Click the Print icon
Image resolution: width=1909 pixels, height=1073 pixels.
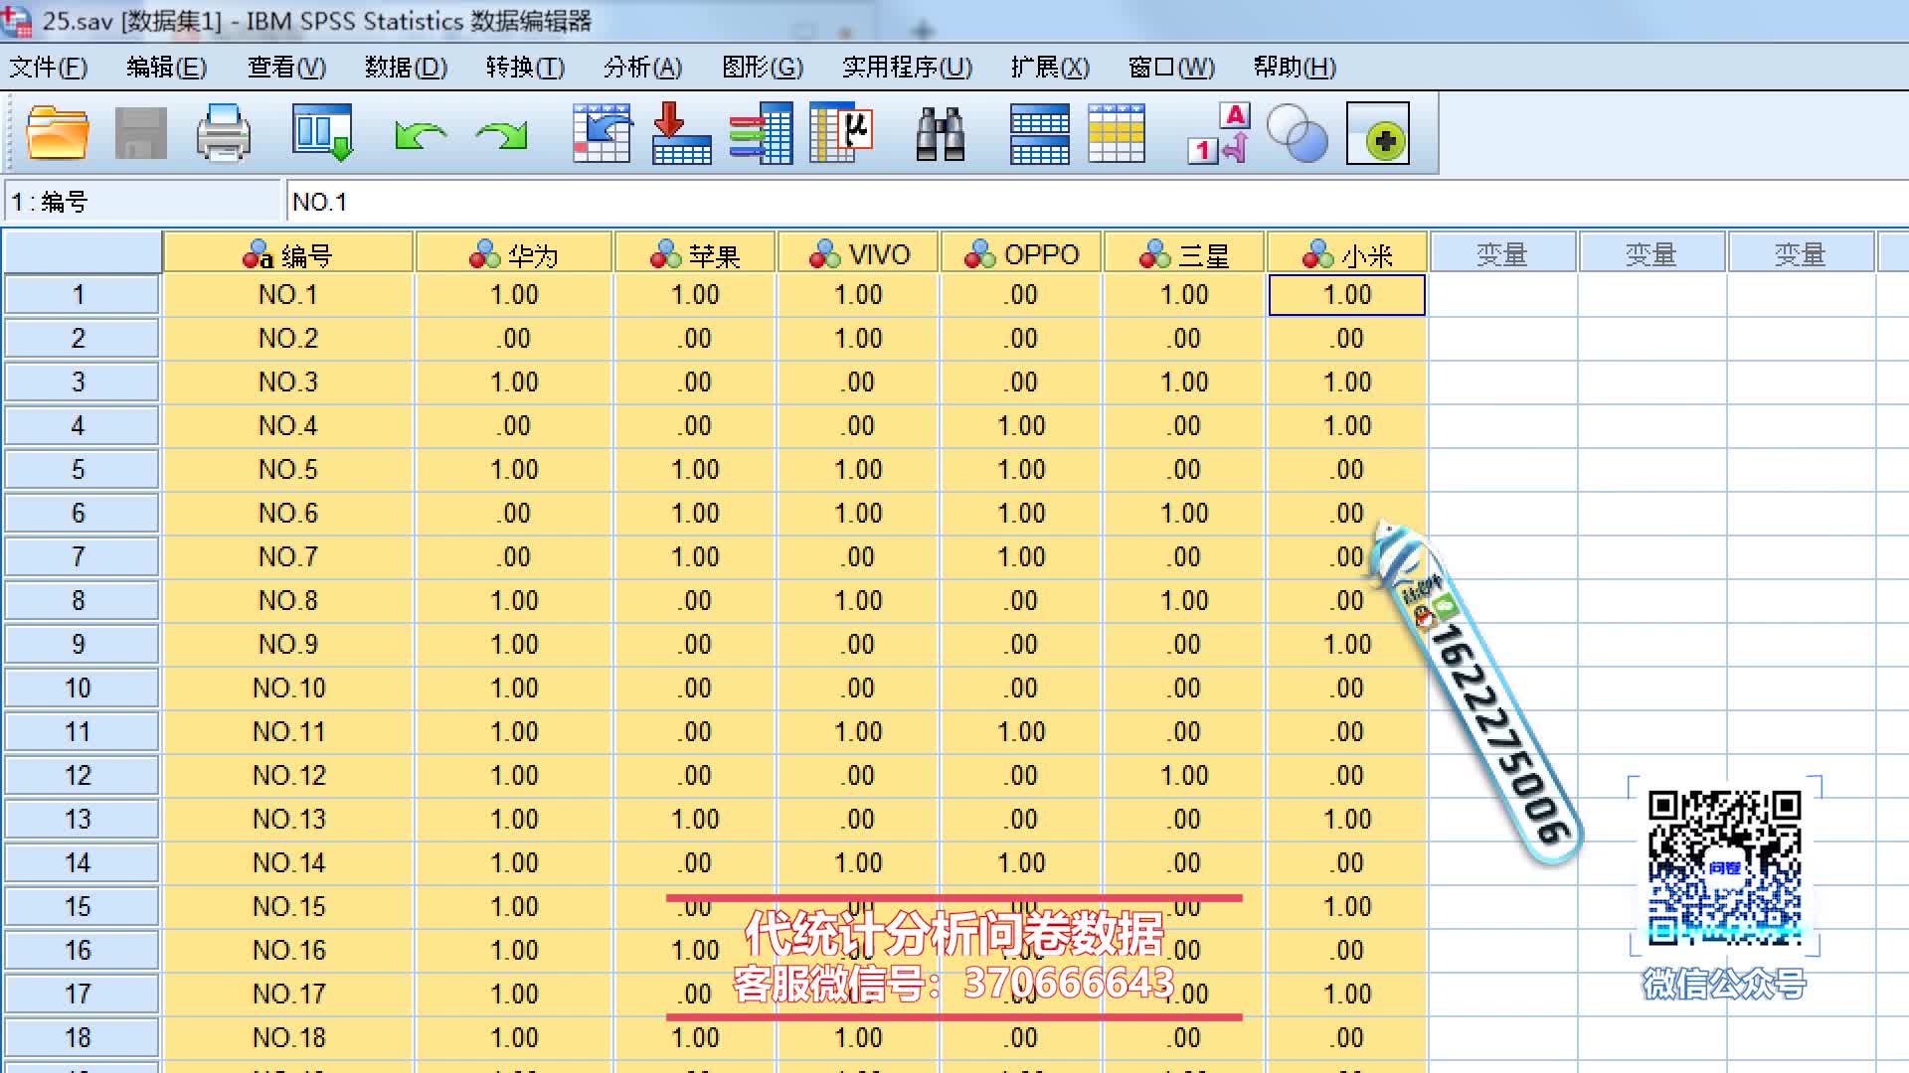(x=224, y=133)
